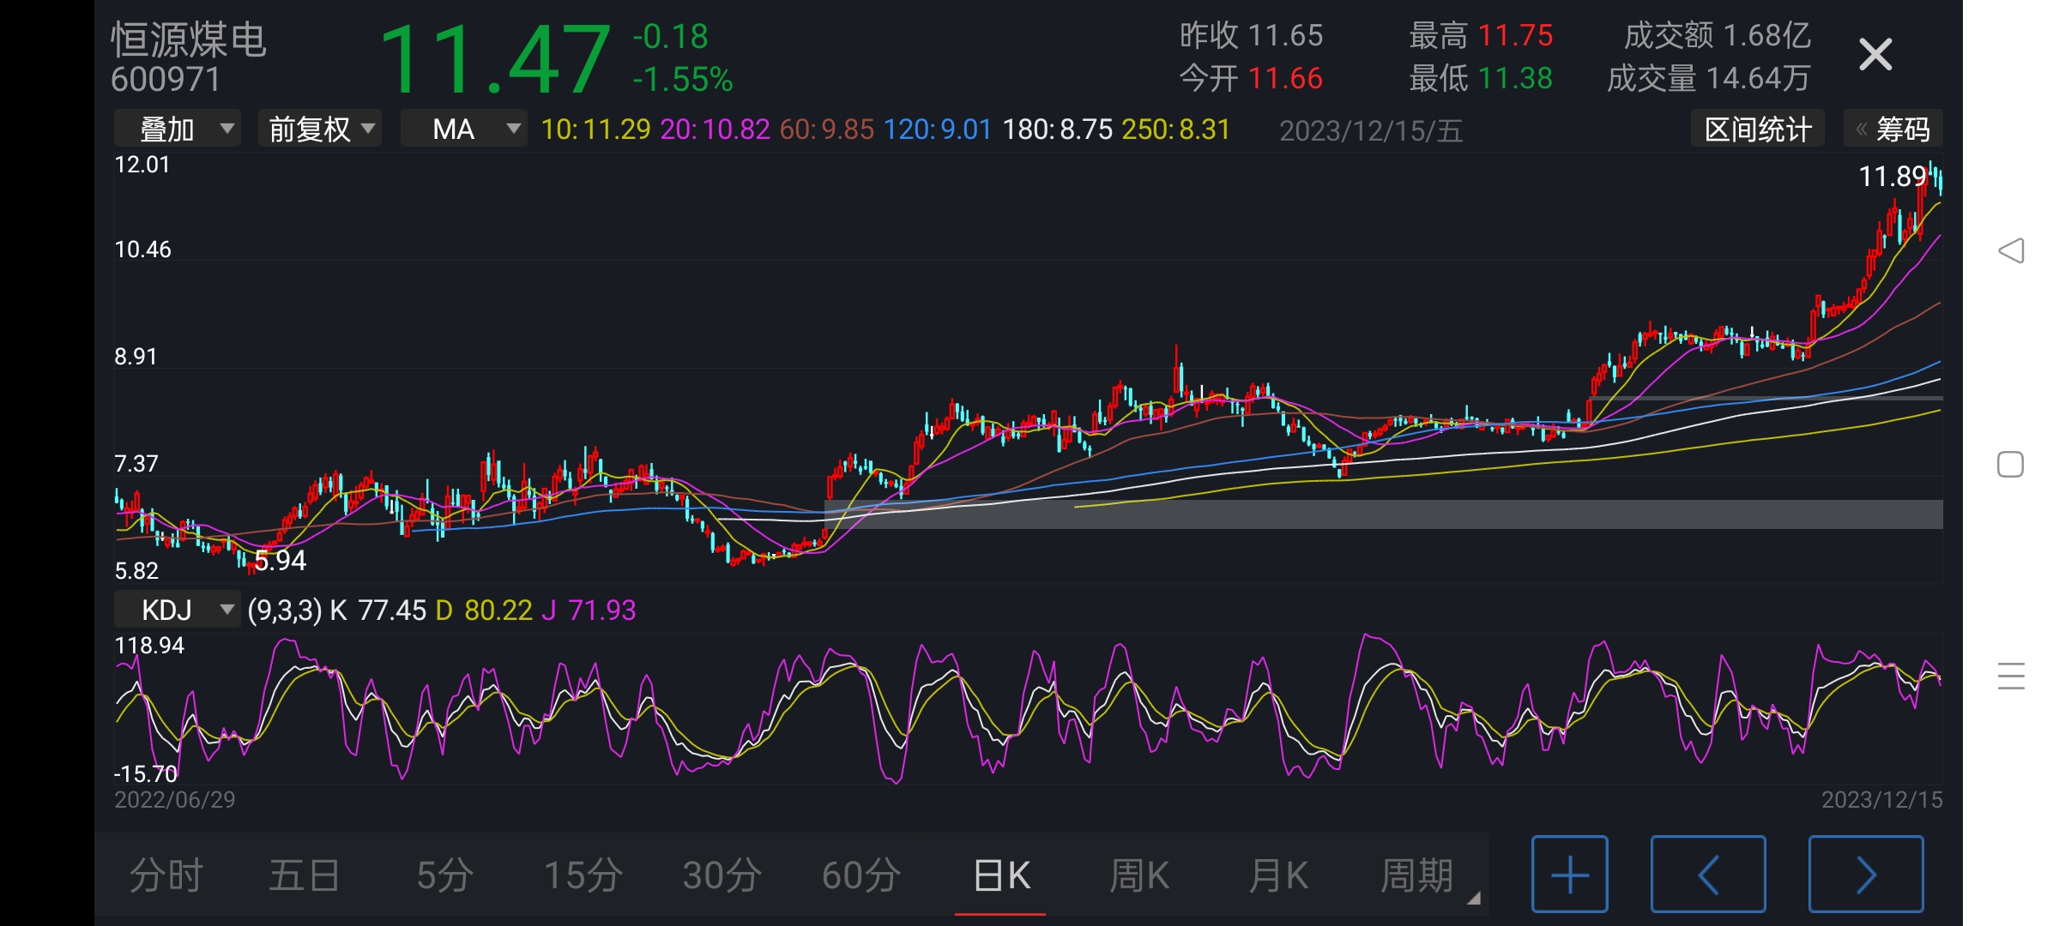Tap the Android home square icon
The height and width of the screenshot is (926, 2059).
2011,464
